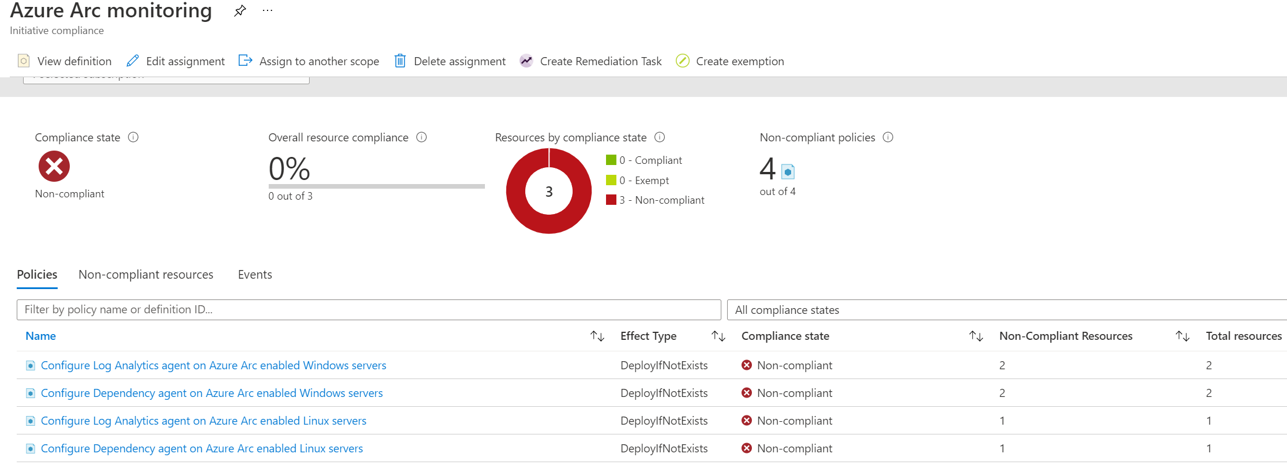Click the Non-Compliant Resources column header

[1066, 336]
